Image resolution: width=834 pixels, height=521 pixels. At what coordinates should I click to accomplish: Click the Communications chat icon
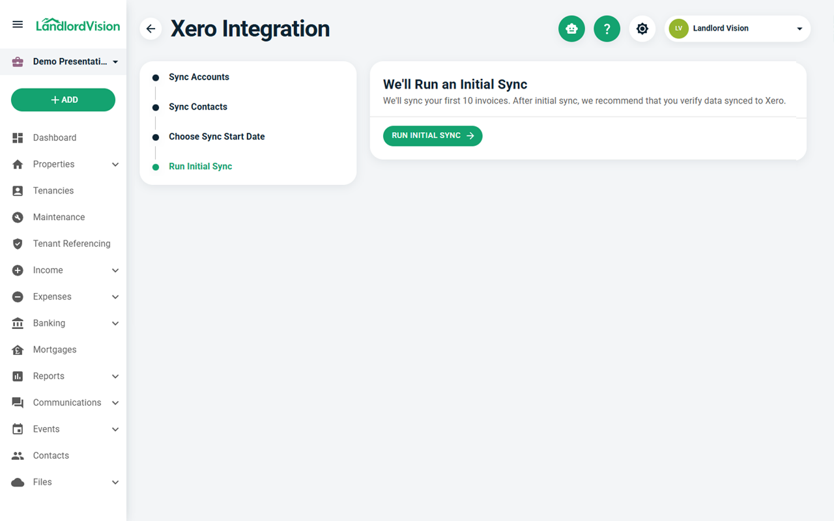tap(18, 403)
